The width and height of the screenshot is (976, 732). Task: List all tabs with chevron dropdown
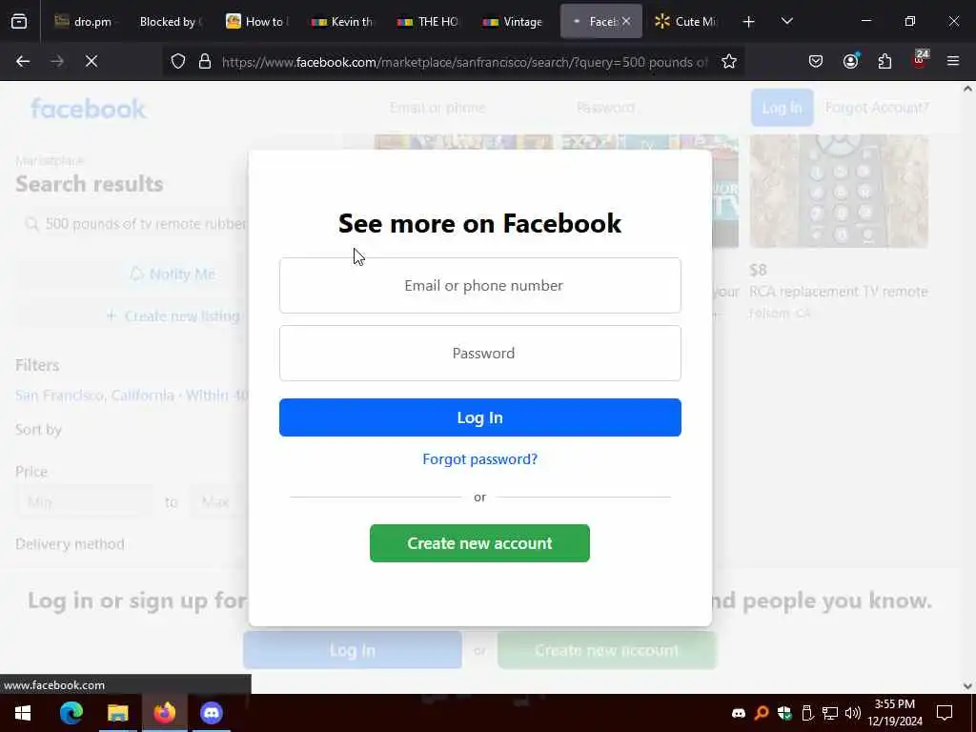click(786, 22)
